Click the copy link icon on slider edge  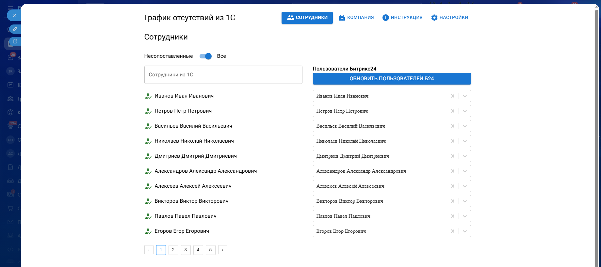tap(15, 29)
